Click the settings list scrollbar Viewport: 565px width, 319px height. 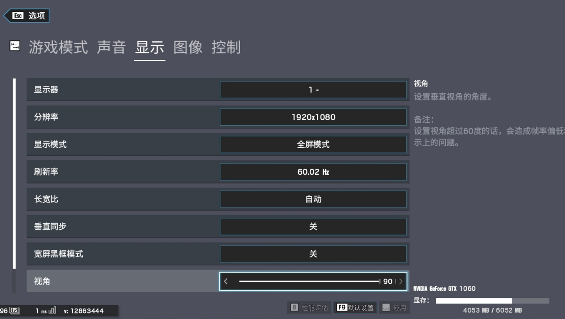pyautogui.click(x=14, y=174)
